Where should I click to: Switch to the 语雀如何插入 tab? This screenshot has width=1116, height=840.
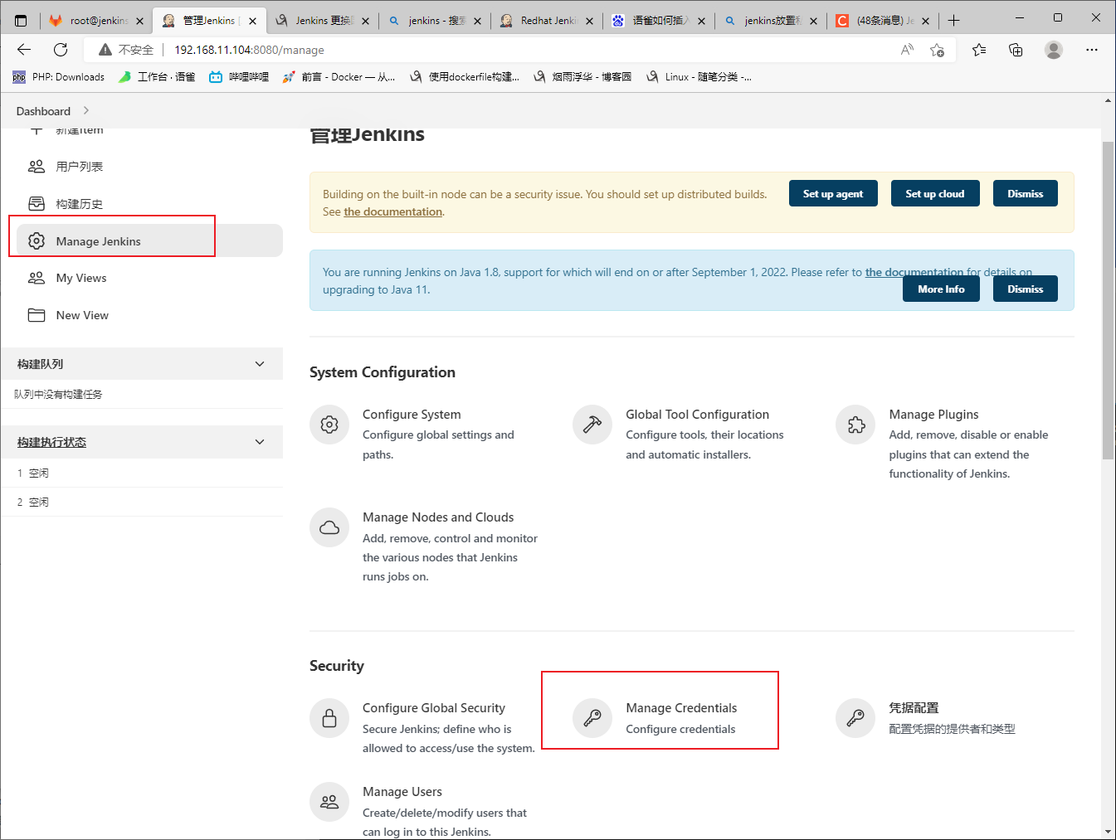[x=659, y=21]
